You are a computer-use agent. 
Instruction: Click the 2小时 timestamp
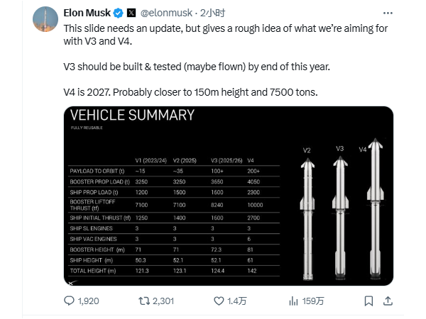click(213, 13)
